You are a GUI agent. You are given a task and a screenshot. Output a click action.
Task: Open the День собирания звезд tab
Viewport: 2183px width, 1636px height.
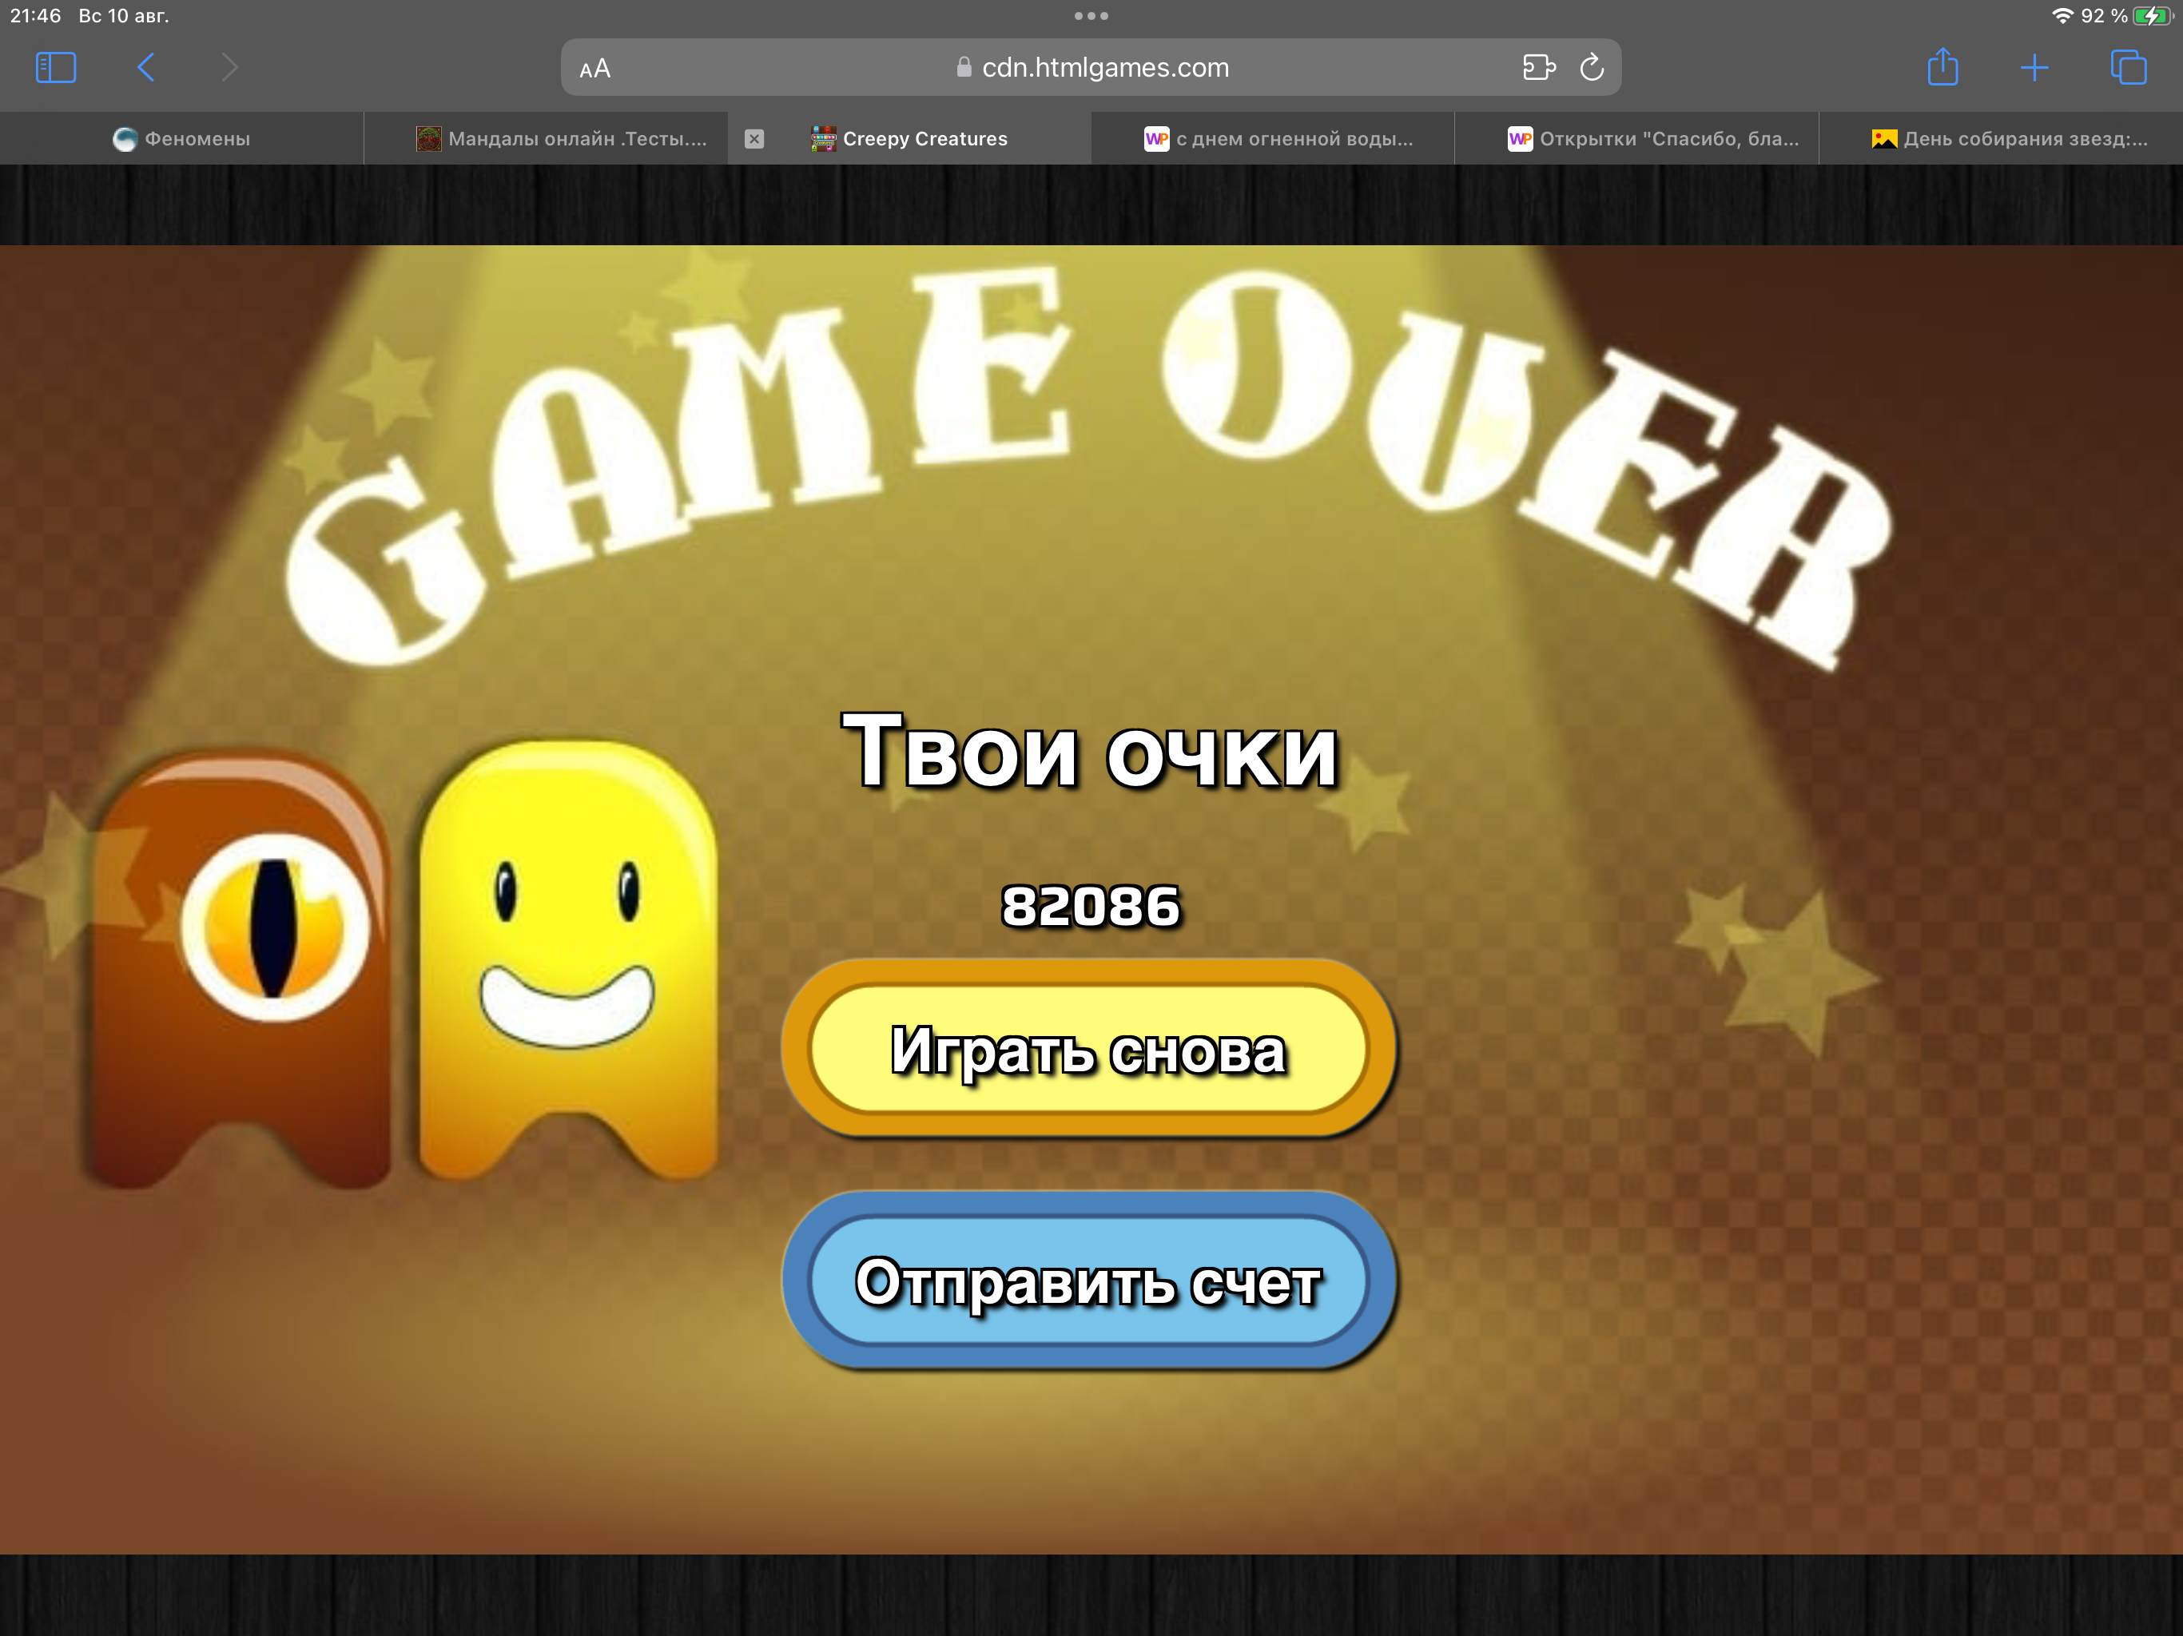click(x=2001, y=139)
